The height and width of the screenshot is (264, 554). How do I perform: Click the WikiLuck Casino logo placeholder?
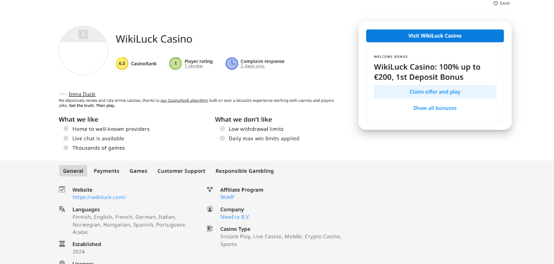point(83,50)
